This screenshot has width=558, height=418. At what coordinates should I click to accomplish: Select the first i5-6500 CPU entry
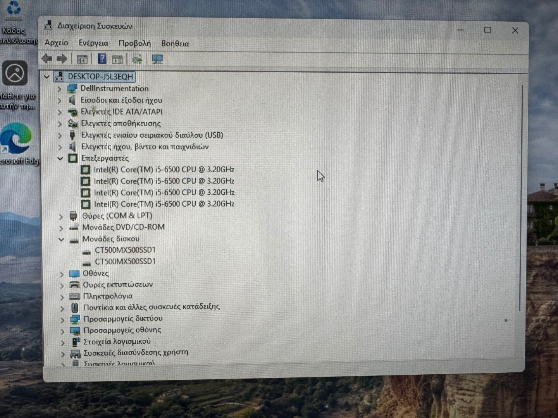click(164, 170)
